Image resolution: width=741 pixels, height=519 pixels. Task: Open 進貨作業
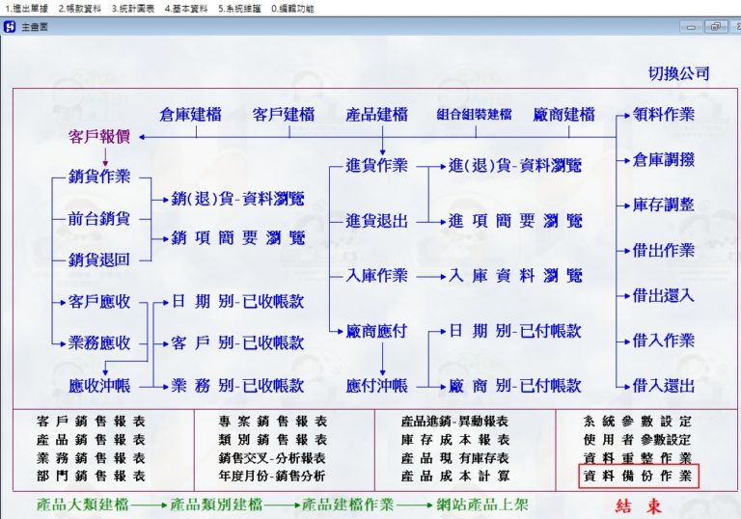(x=376, y=165)
